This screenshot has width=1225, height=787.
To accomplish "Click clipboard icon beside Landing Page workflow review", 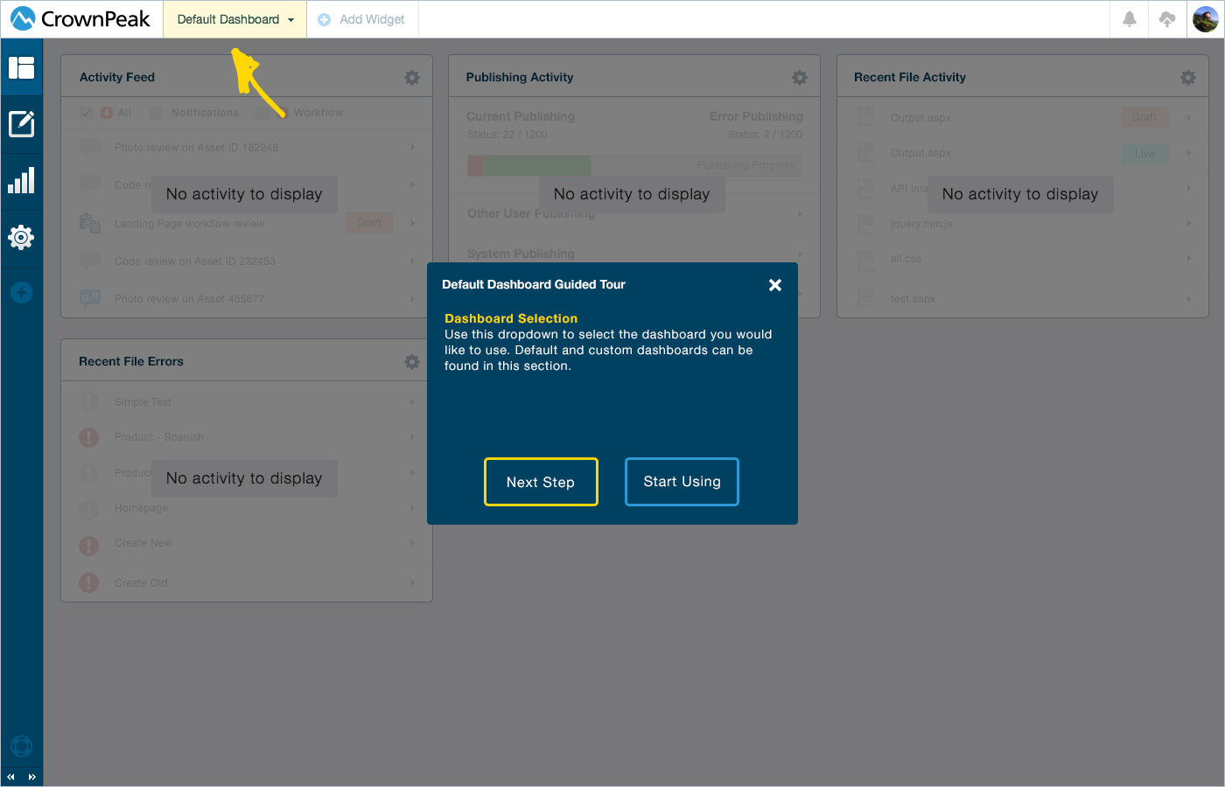I will click(90, 223).
